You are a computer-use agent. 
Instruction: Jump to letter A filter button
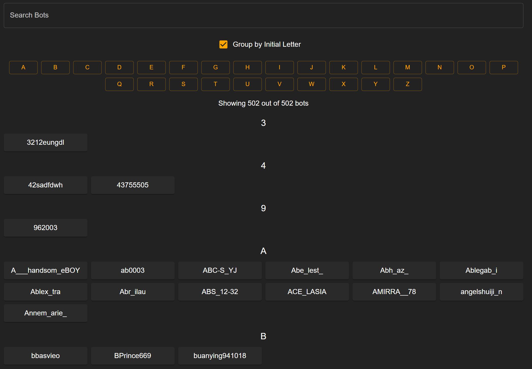[23, 68]
